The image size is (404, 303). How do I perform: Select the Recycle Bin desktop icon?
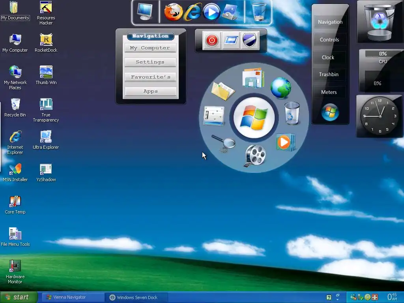pos(15,108)
